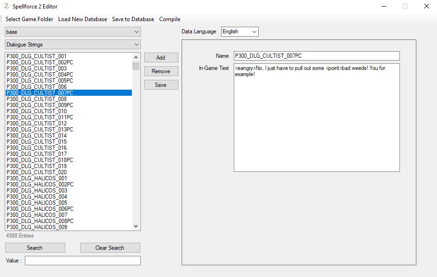This screenshot has width=437, height=277.
Task: Click the list scrollbar down arrow
Action: [136, 226]
